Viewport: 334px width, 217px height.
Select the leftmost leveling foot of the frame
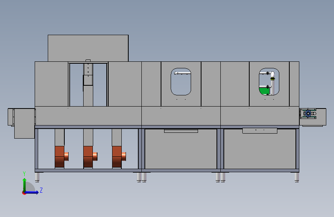tap(37, 177)
